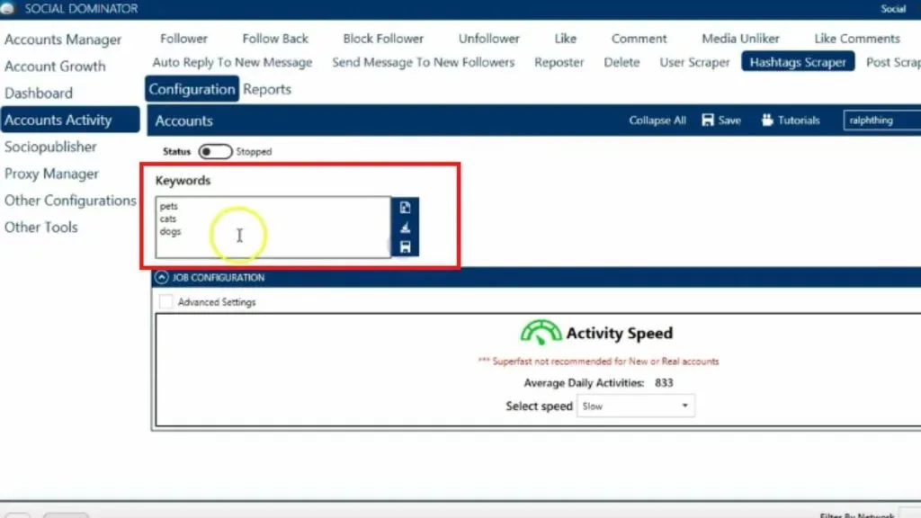The height and width of the screenshot is (518, 921).
Task: Open Tutorials via the header icon
Action: coord(767,121)
